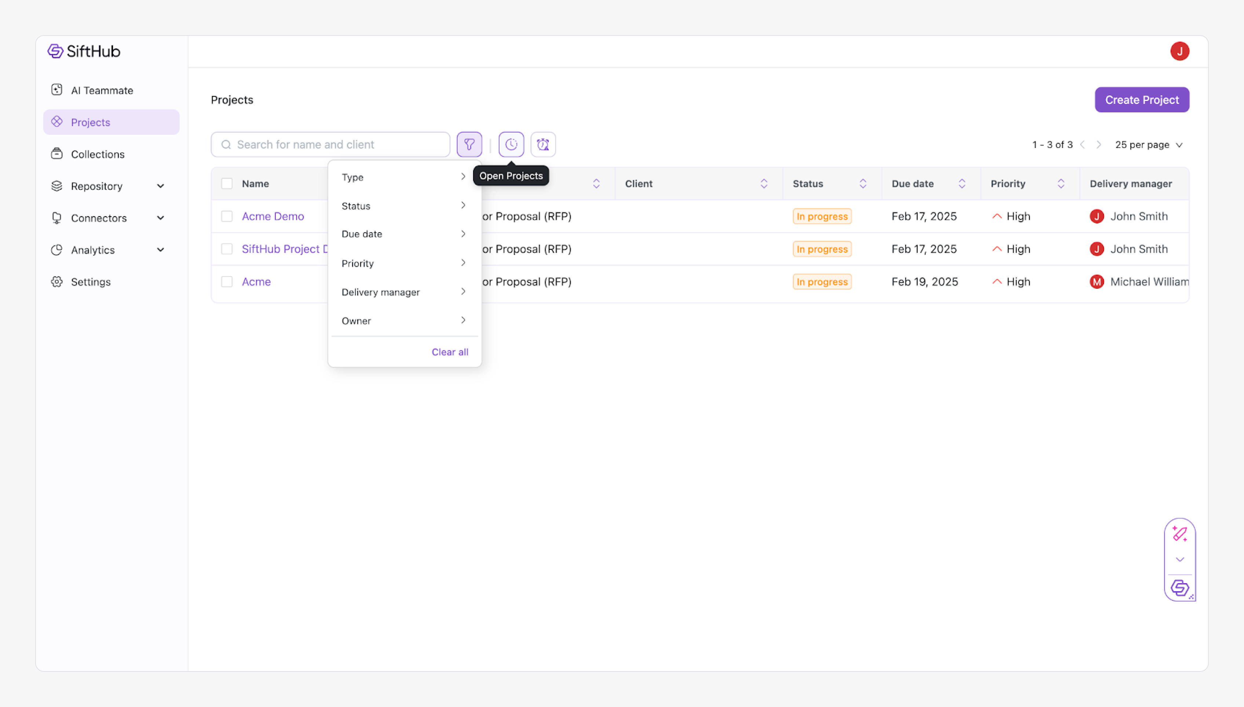Toggle the select-all checkbox in header
This screenshot has width=1244, height=707.
point(227,184)
